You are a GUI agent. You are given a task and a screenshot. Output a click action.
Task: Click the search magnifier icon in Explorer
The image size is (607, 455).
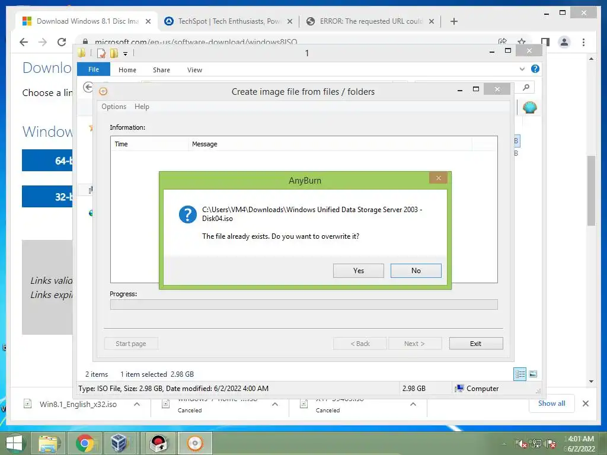(x=526, y=88)
